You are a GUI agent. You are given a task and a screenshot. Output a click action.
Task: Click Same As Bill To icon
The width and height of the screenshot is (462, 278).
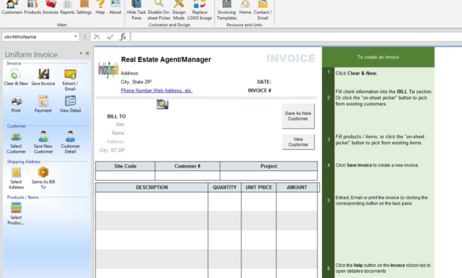tap(43, 178)
